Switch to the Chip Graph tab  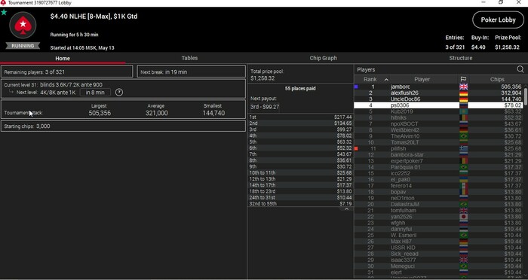point(324,58)
